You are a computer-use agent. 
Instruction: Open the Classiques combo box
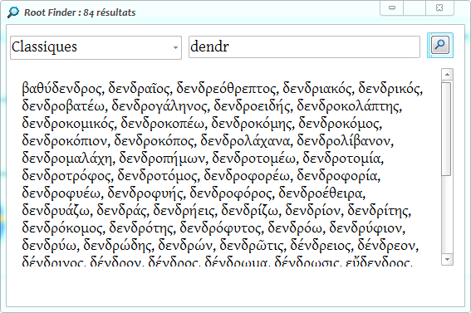click(x=96, y=47)
